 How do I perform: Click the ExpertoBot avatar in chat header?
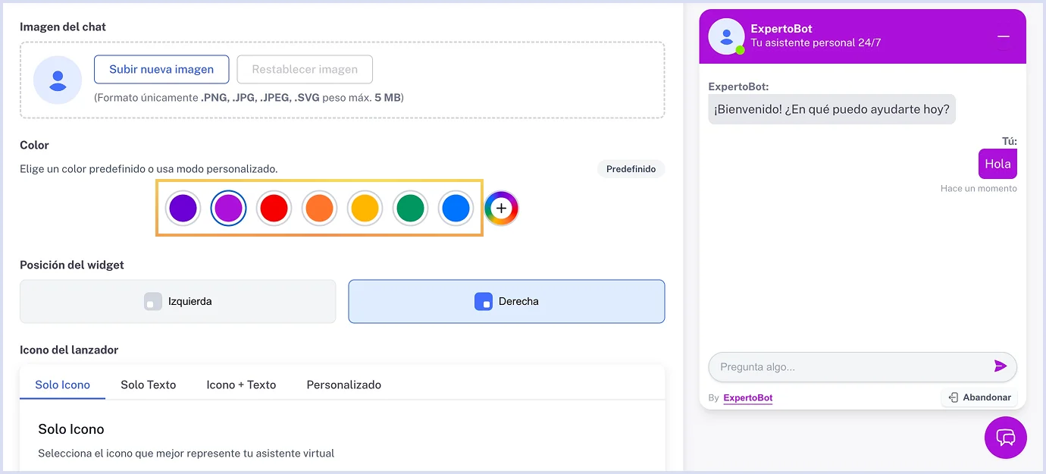[x=725, y=36]
